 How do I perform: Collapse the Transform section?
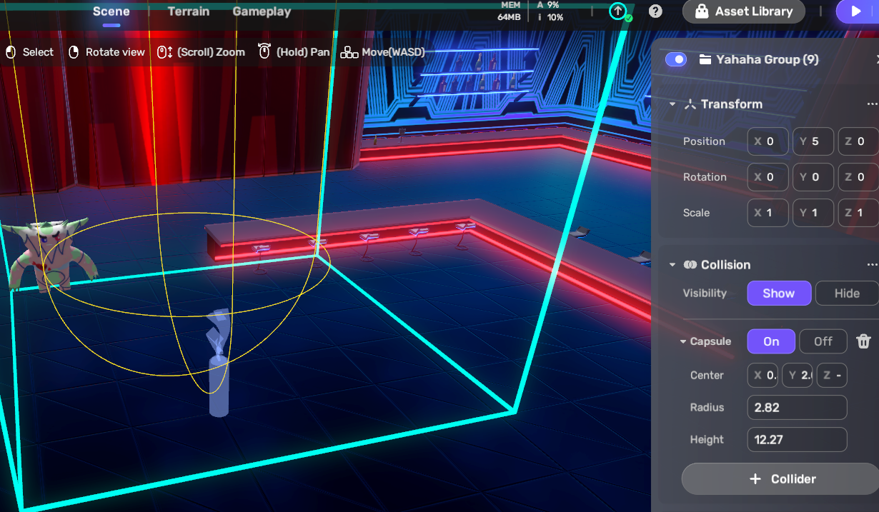point(672,104)
